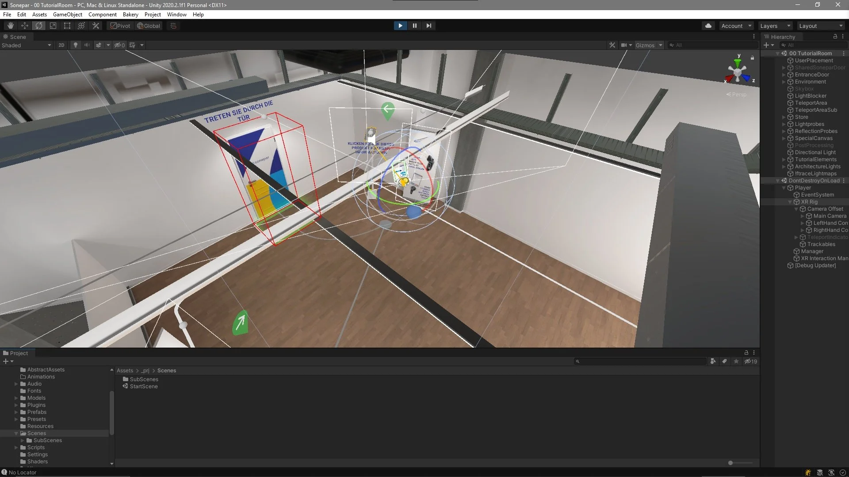Viewport: 849px width, 477px height.
Task: Select StartScene asset in Project panel
Action: click(x=143, y=386)
